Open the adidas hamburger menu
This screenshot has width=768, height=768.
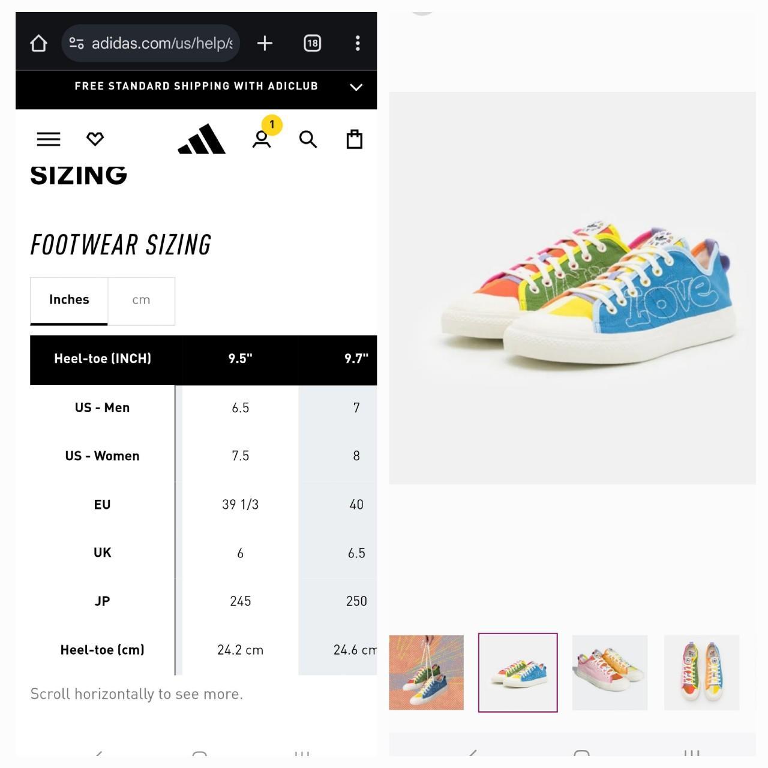click(x=49, y=139)
